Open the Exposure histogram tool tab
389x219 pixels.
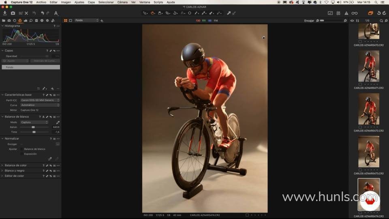(x=25, y=21)
